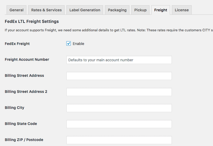Select the Packaging tab
Image resolution: width=213 pixels, height=146 pixels.
click(x=117, y=10)
